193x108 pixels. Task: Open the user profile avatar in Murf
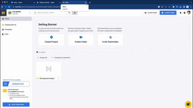coord(189,13)
